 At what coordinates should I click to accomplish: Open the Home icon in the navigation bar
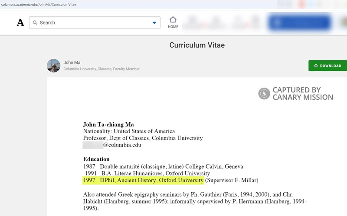tap(173, 20)
